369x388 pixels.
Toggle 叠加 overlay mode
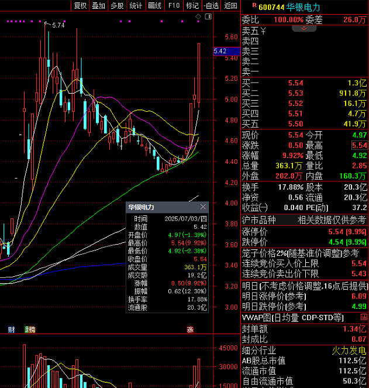coord(98,6)
